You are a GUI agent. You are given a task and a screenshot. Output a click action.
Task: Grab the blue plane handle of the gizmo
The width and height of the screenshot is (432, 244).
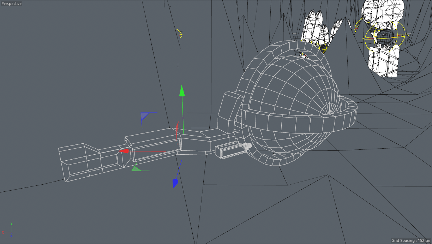coord(144,115)
